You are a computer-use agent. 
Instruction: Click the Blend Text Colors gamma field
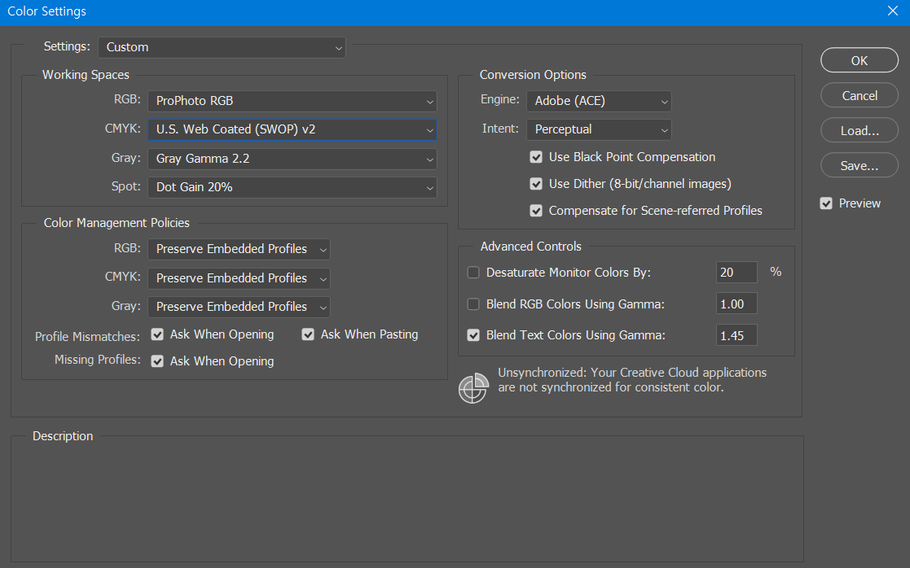click(x=736, y=335)
